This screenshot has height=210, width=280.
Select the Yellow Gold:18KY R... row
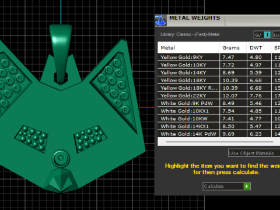point(219,88)
